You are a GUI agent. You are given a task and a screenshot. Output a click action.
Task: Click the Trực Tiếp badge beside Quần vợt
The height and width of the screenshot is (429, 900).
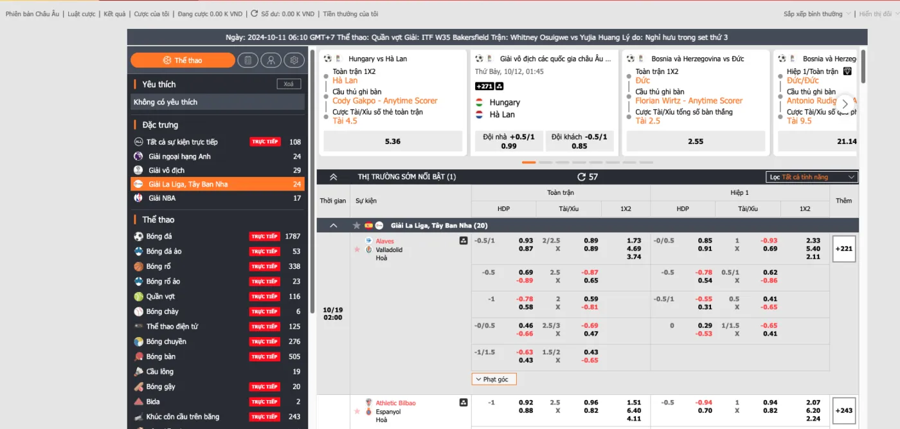click(x=265, y=297)
